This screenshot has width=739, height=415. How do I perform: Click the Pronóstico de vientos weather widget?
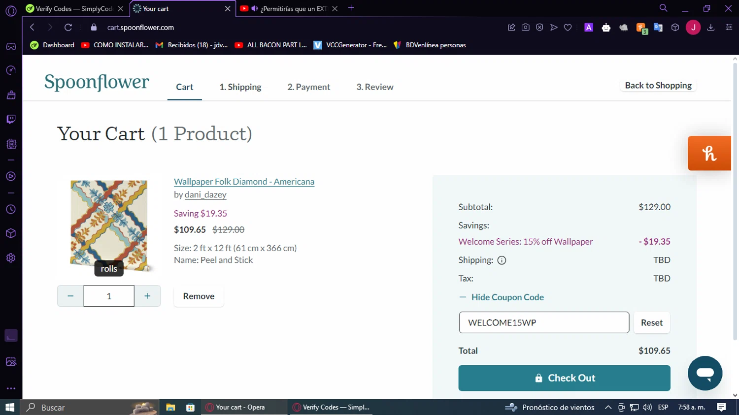coord(550,407)
